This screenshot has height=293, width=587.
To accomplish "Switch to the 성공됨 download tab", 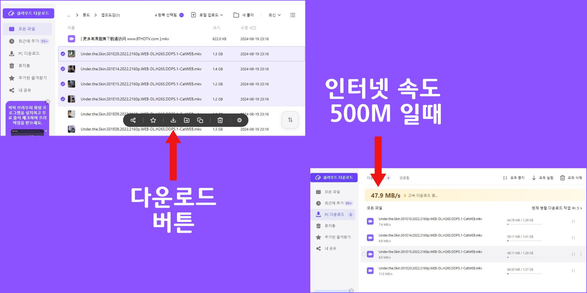I will (x=404, y=178).
